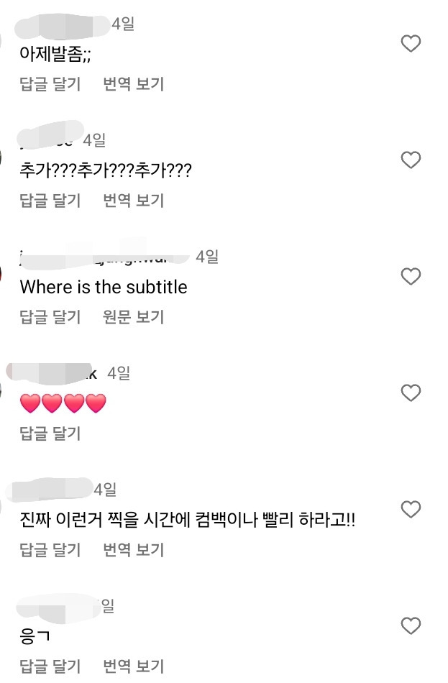Translate the '진짜 이런거 찍을 시간에' comment
This screenshot has height=683, width=448.
[134, 550]
